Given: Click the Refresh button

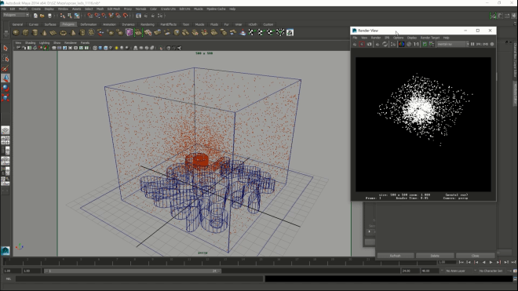Looking at the screenshot, I should tap(396, 256).
